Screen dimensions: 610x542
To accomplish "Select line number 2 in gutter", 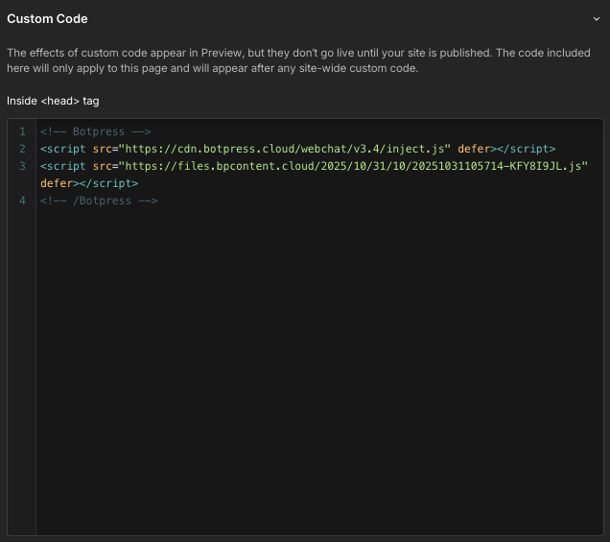I will [22, 149].
